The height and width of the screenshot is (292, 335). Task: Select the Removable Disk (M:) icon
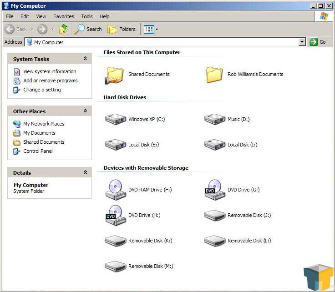tap(115, 266)
